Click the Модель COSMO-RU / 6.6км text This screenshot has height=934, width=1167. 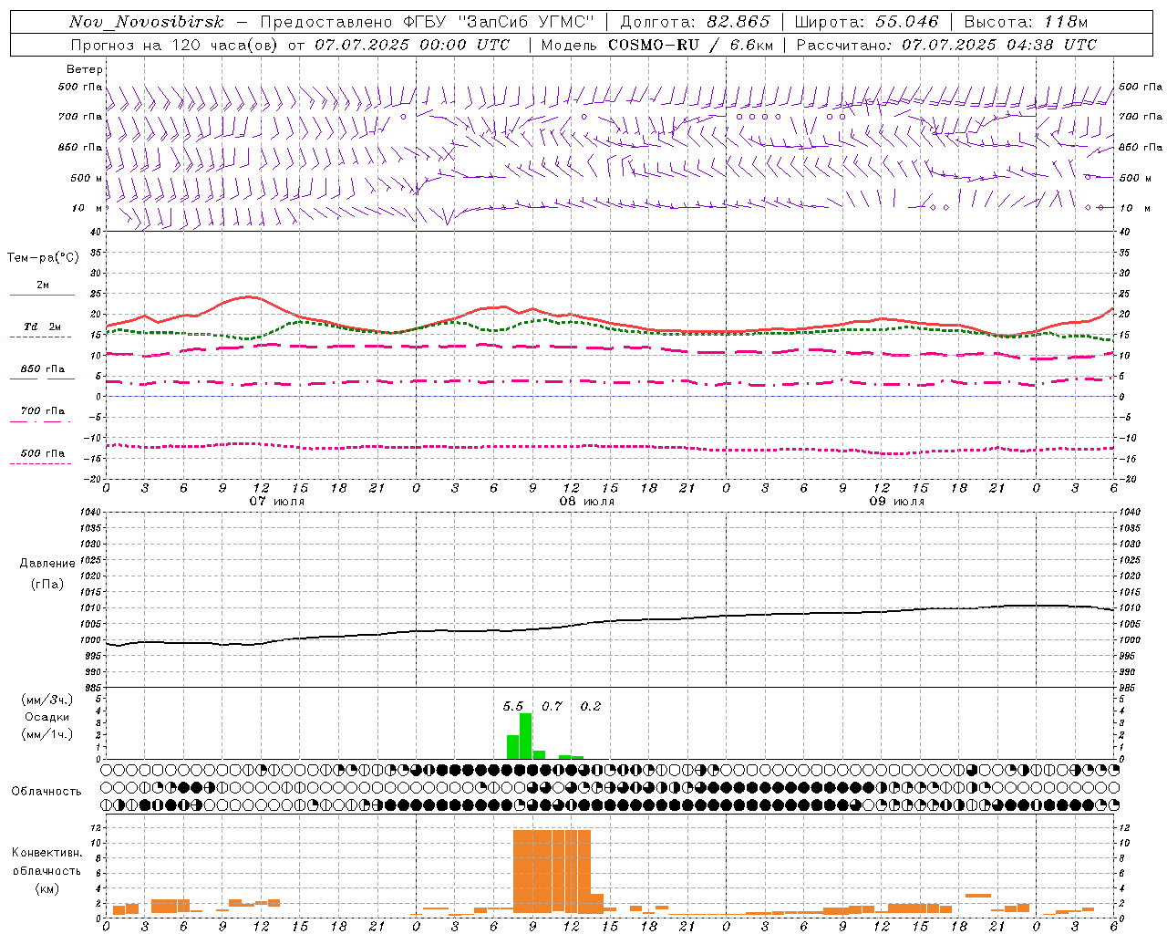point(656,45)
